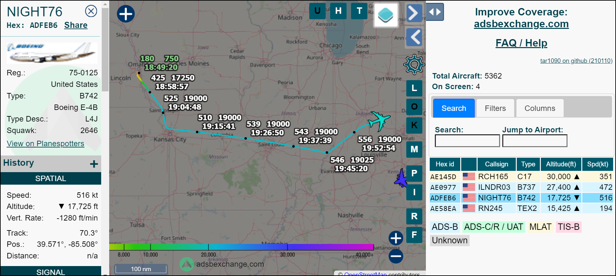
Task: Open the map layer switcher icon
Action: (385, 15)
